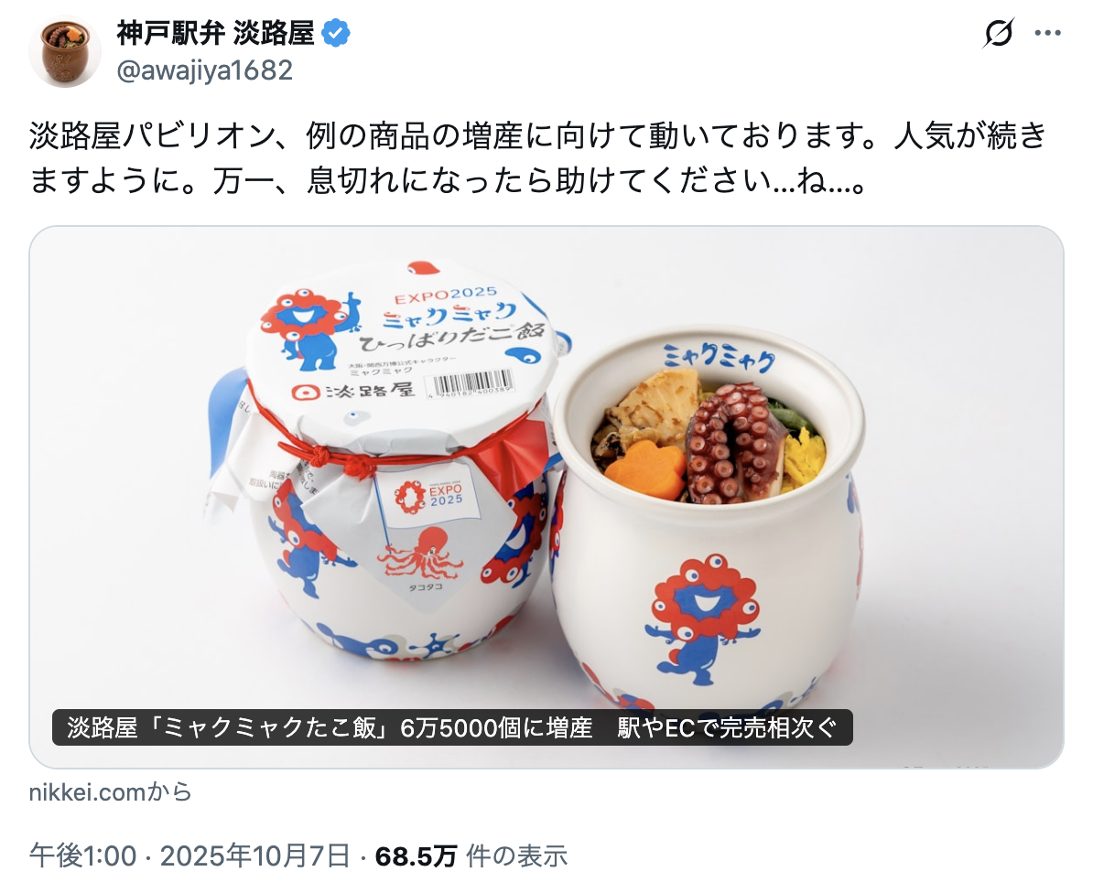Screen dimensions: 1093x893
Task: Click the blue verified badge
Action: [336, 33]
